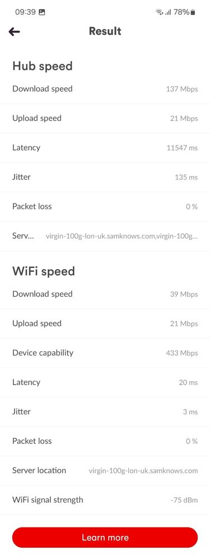The width and height of the screenshot is (210, 560).
Task: Select the Hub speed Latency row
Action: point(105,148)
